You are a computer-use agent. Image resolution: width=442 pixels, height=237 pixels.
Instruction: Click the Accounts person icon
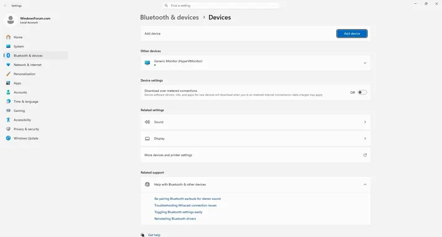(8, 93)
